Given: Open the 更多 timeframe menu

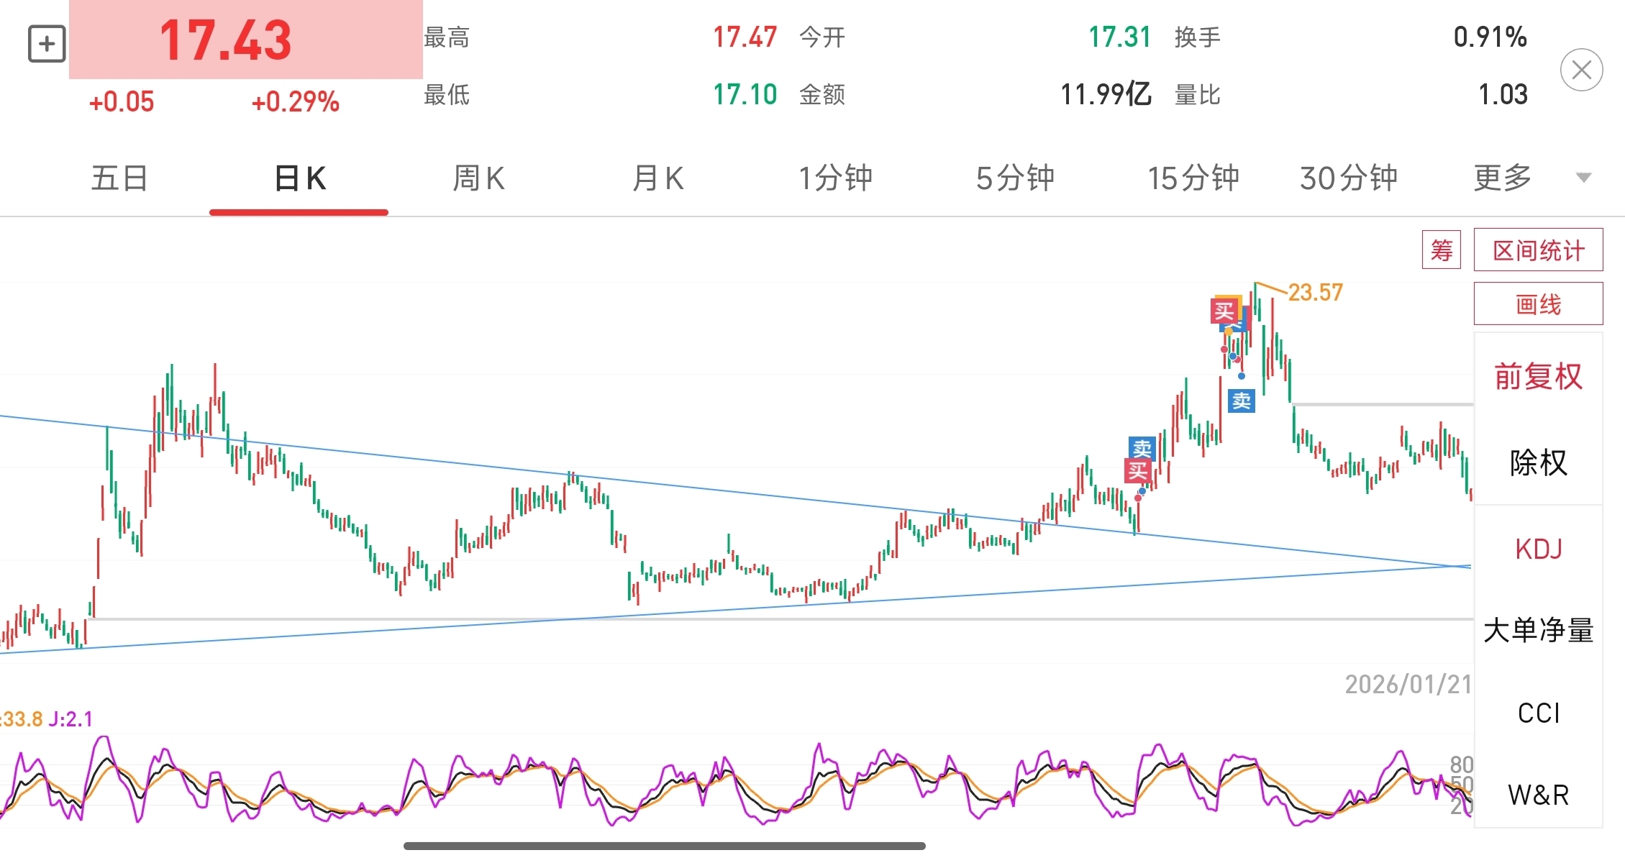Looking at the screenshot, I should [1502, 178].
